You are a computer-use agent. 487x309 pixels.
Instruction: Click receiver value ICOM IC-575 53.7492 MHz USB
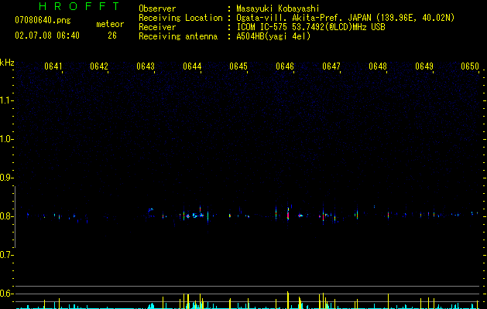(310, 27)
